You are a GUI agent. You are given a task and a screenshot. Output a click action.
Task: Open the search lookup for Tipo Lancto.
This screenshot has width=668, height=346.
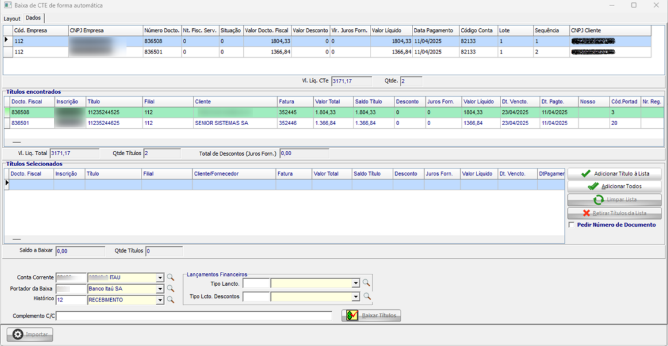(x=366, y=283)
